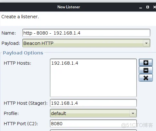Open the Profile combo box set to default
The image size is (156, 131).
93,113
